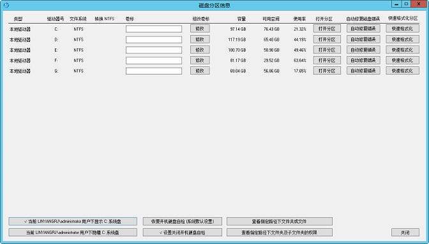Click the hide C: system disk button
Image resolution: width=429 pixels, height=244 pixels.
[x=73, y=233]
